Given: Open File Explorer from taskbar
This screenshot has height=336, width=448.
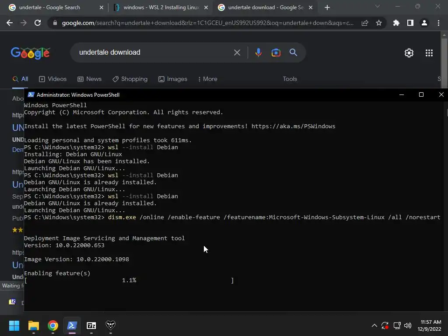Looking at the screenshot, I should [x=33, y=325].
